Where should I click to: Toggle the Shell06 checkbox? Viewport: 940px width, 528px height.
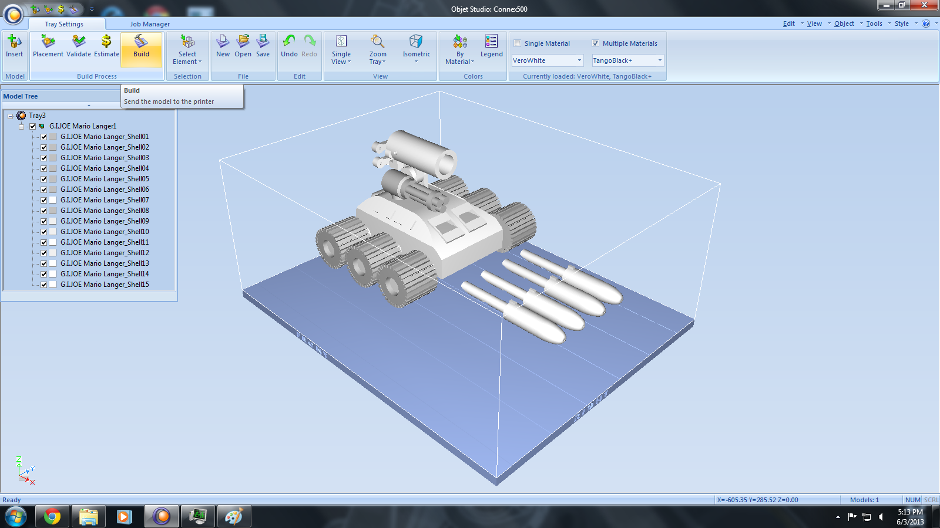tap(43, 189)
